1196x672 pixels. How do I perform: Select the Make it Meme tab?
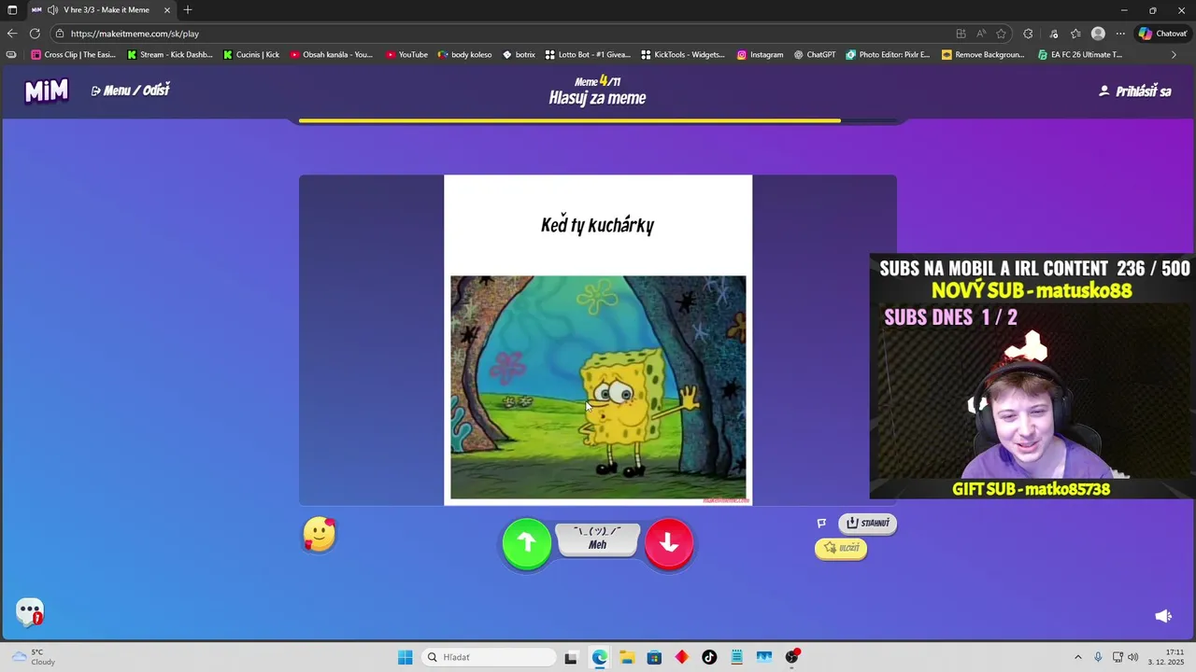point(103,10)
